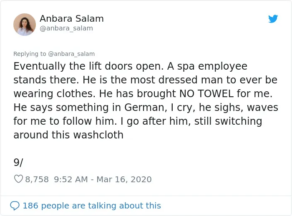This screenshot has height=216, width=292.
Task: Click @anbara_salam in the Replying to line
Action: [71, 54]
